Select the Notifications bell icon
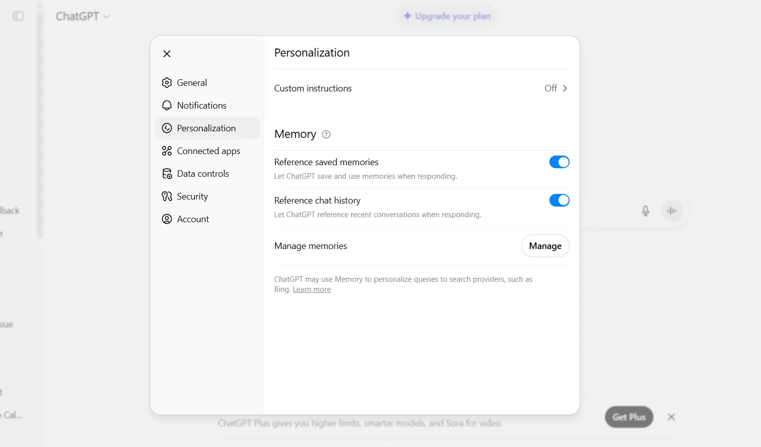This screenshot has height=447, width=761. [167, 105]
